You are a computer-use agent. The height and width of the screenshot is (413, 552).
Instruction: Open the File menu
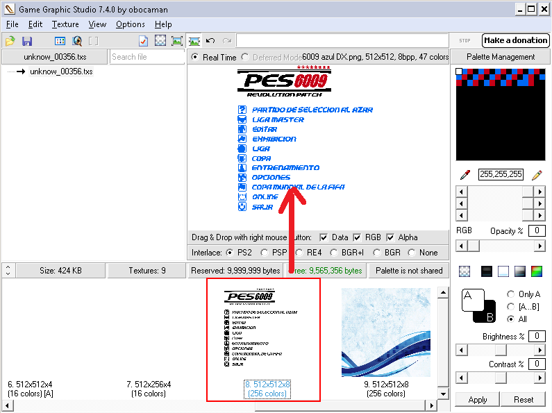pos(12,24)
